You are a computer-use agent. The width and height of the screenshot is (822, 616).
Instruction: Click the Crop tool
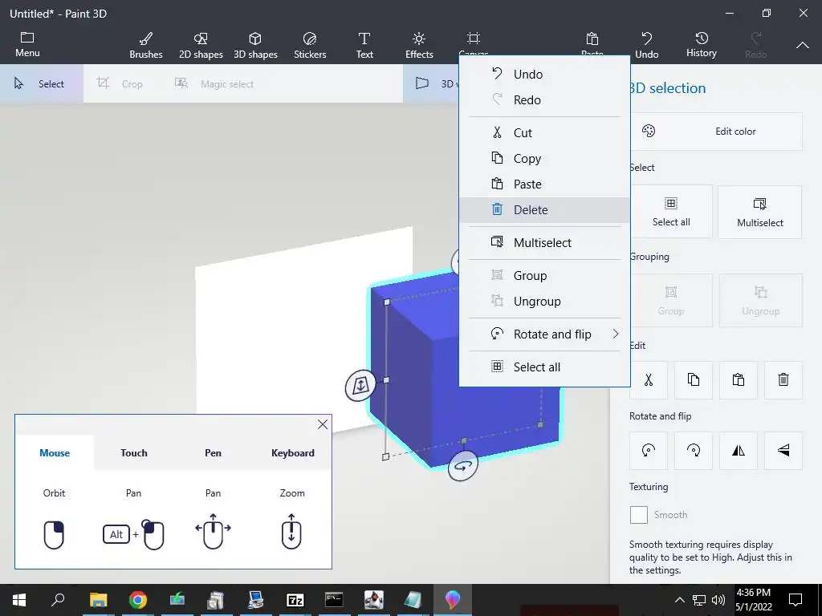click(120, 83)
